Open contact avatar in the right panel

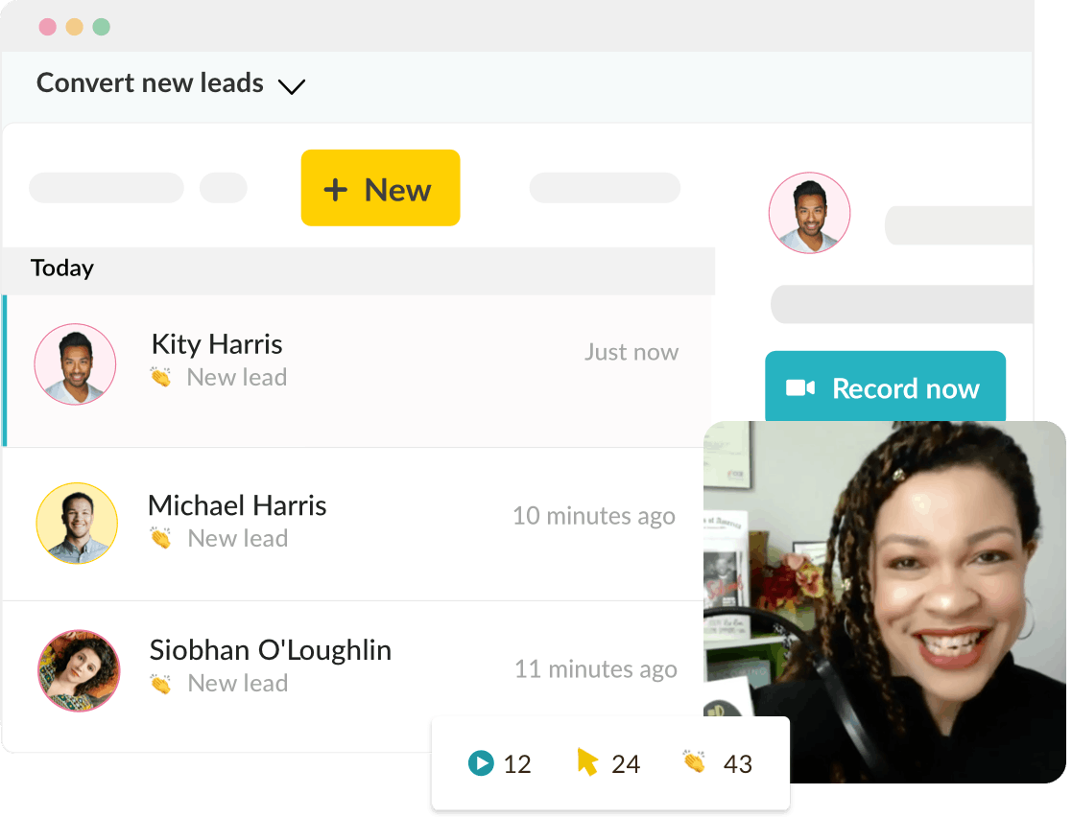(809, 213)
